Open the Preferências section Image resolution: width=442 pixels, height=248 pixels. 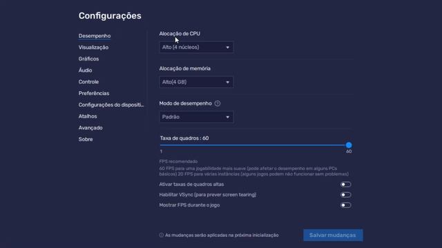[94, 94]
